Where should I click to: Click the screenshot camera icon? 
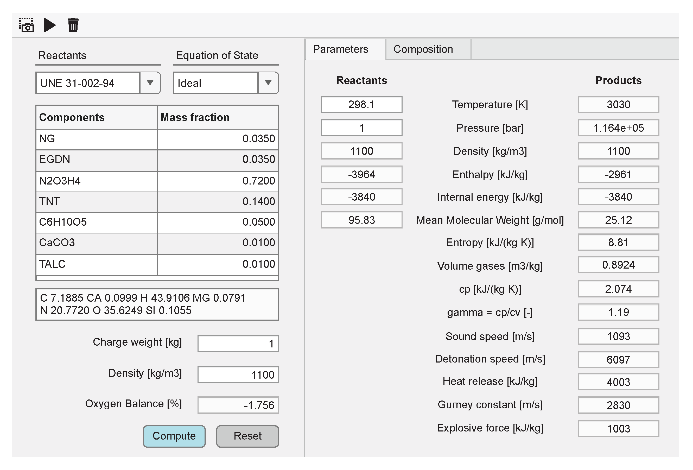click(27, 25)
